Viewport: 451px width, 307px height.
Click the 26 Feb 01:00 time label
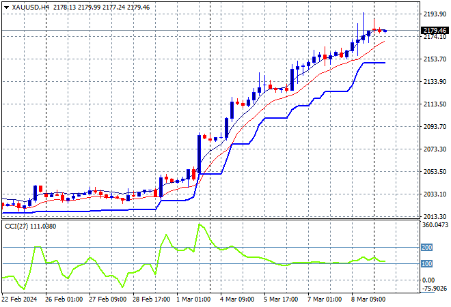[63, 299]
